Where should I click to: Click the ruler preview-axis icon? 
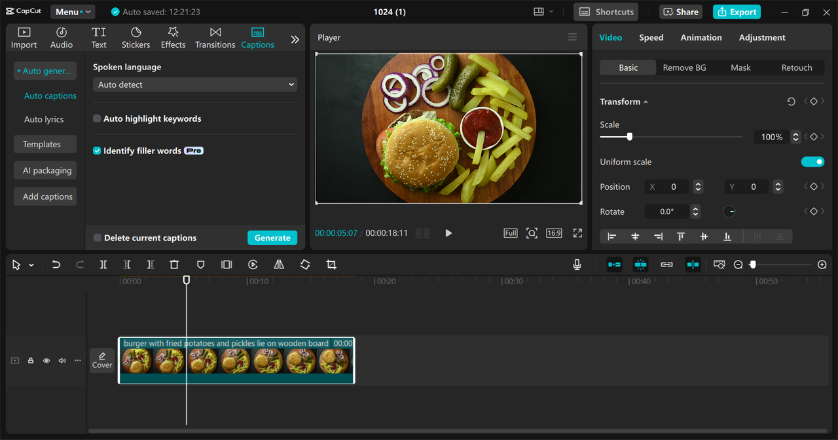click(x=720, y=265)
